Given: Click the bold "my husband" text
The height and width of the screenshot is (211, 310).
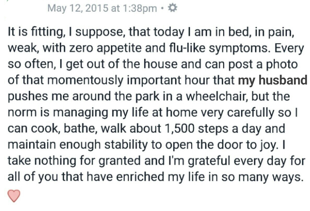Looking at the screenshot, I should (273, 81).
